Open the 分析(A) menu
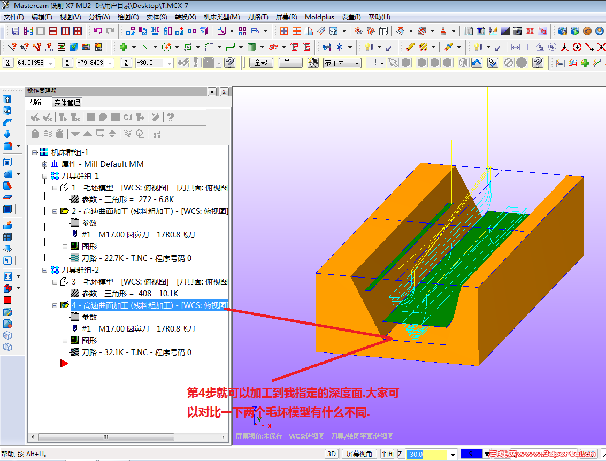606x461 pixels. [99, 17]
